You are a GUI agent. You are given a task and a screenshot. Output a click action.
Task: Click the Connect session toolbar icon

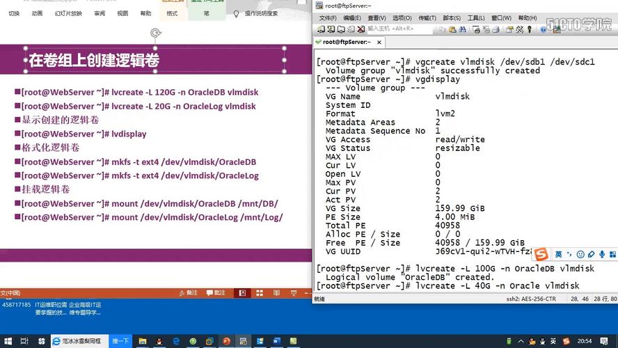(322, 29)
